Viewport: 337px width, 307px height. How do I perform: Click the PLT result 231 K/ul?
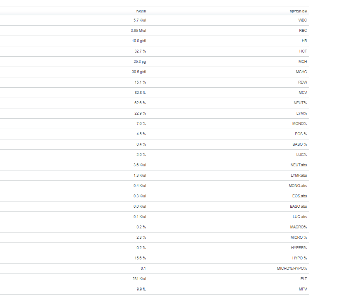[139, 279]
